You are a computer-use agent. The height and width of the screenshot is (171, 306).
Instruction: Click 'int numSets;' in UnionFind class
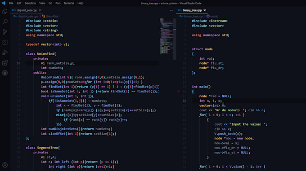(52, 68)
